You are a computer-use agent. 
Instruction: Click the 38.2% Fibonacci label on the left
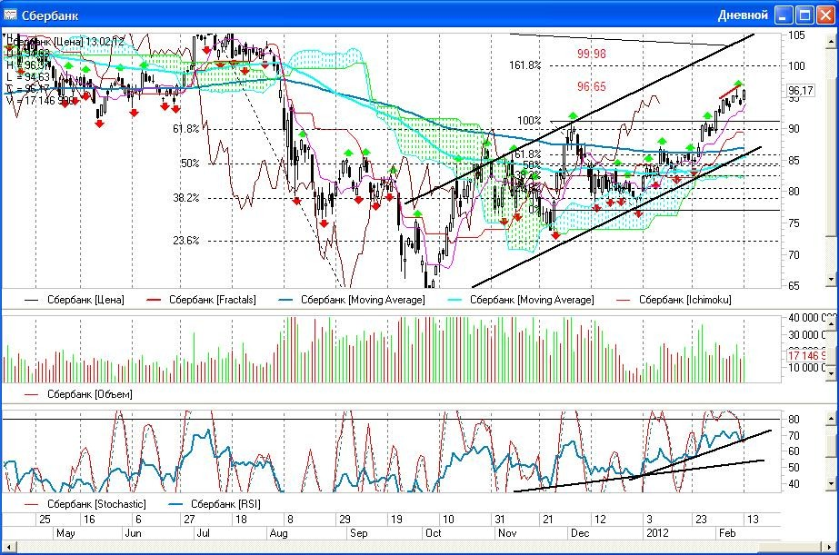[x=186, y=198]
